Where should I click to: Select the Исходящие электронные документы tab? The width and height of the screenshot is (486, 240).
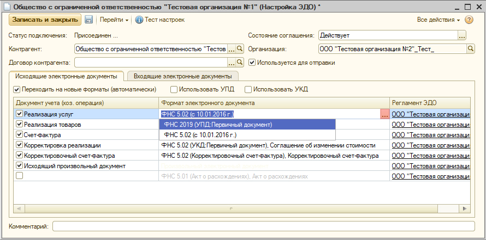tap(67, 77)
